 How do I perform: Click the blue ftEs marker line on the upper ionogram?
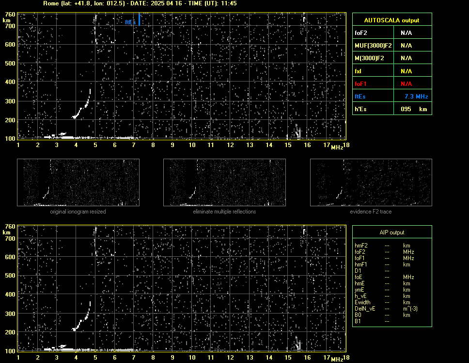pyautogui.click(x=139, y=19)
